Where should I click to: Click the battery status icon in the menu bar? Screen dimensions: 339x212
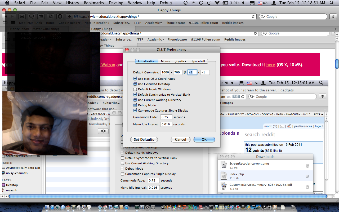pos(225,3)
